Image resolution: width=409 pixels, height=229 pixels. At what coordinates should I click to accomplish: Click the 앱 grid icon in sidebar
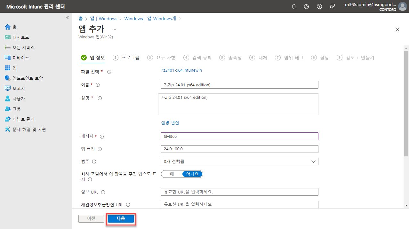tap(8, 68)
